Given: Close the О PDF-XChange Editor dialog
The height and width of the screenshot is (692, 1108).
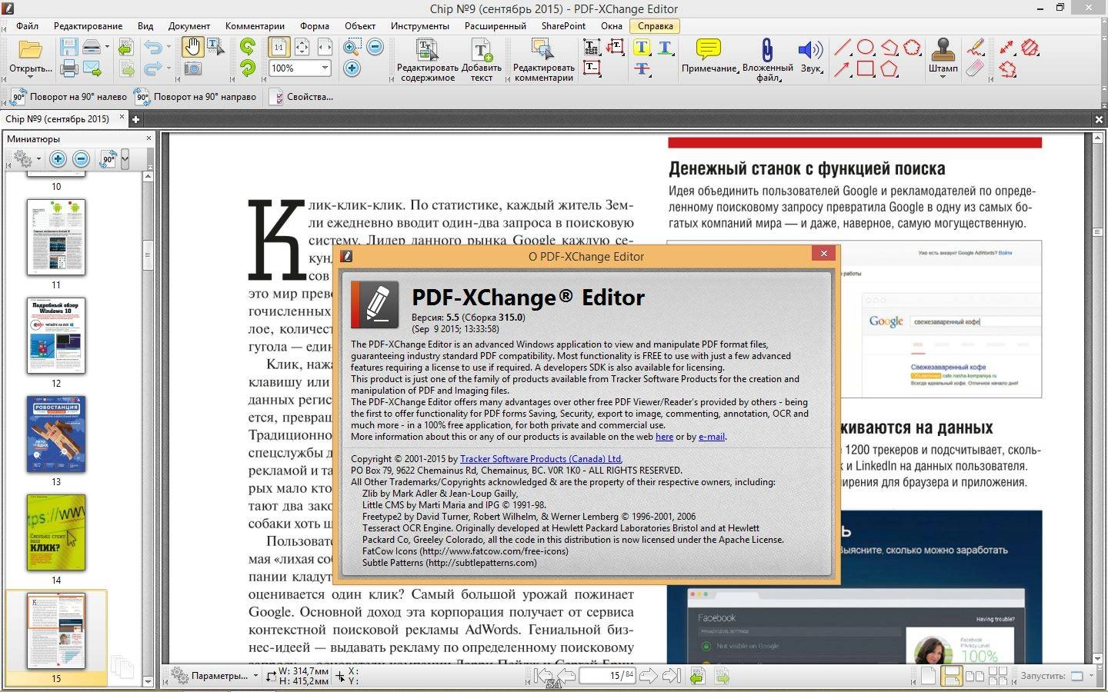Looking at the screenshot, I should pos(823,253).
